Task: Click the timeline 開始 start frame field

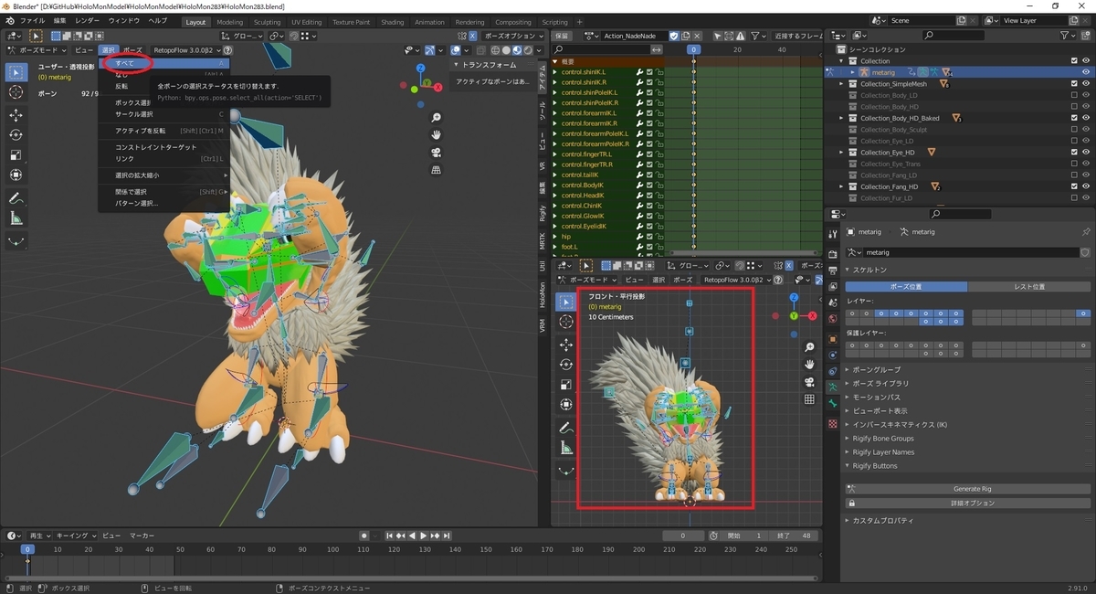Action: [x=743, y=536]
